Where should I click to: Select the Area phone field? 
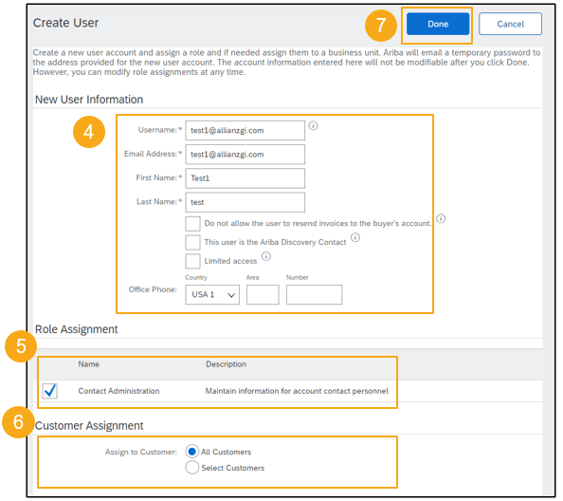coord(263,295)
